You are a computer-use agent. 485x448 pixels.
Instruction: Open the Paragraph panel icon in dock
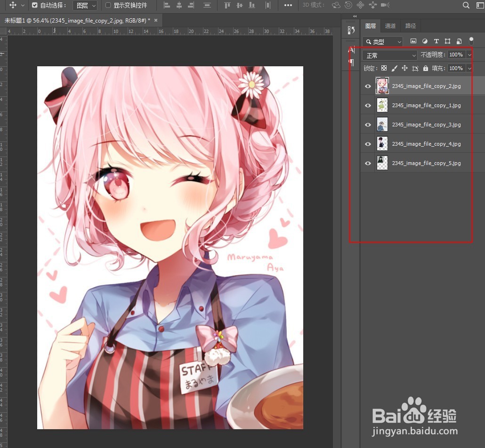351,63
